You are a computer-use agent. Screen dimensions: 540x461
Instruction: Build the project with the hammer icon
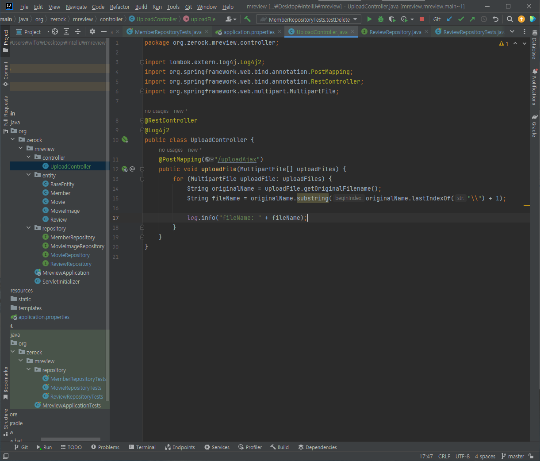tap(247, 19)
